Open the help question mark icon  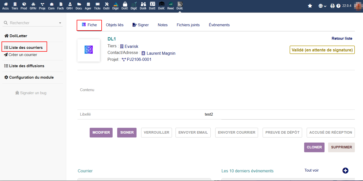coord(338,6)
